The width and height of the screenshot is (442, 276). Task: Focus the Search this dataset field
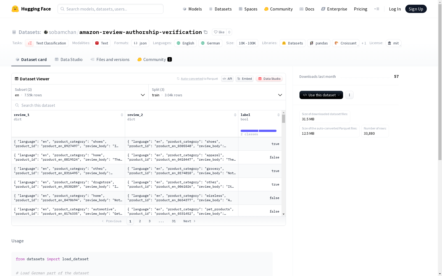click(149, 105)
